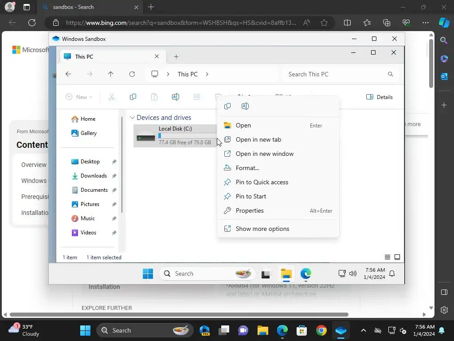The width and height of the screenshot is (454, 341).
Task: Click Edge horizontal scrollbar
Action: click(179, 315)
